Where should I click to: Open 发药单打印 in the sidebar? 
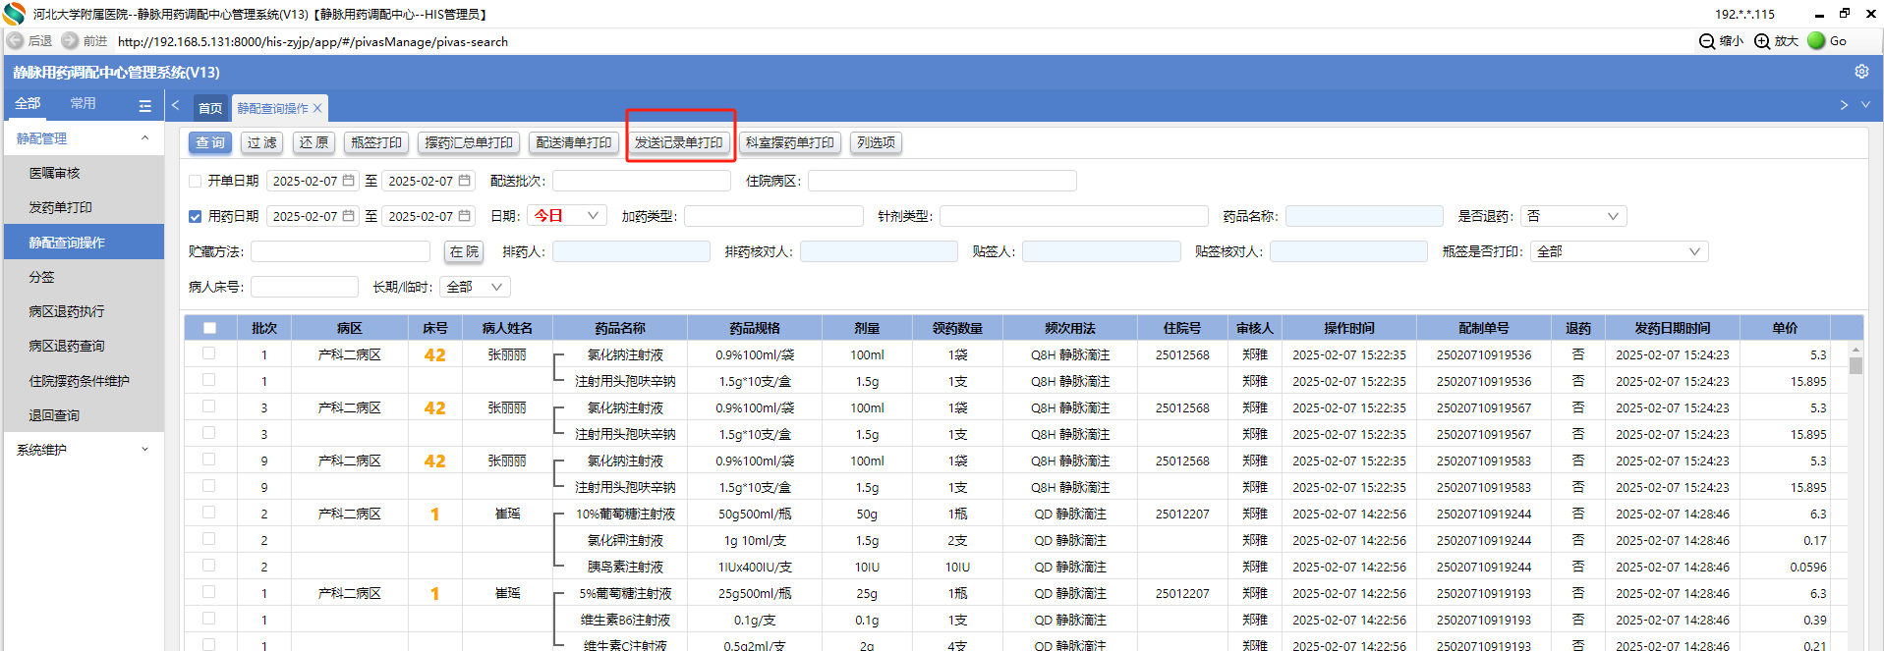(x=84, y=207)
